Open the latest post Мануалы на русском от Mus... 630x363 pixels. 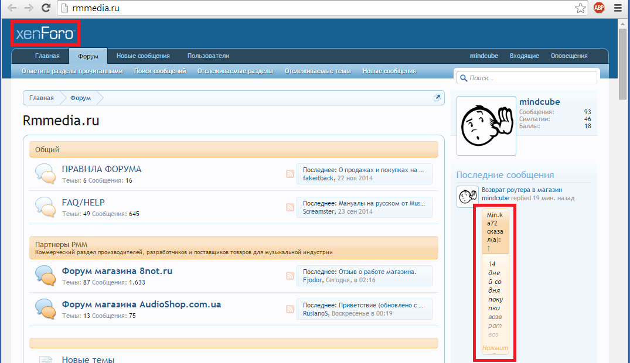(x=382, y=203)
